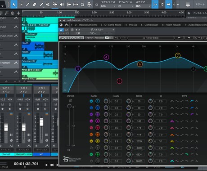207x171 pixels.
Task: Solo the vo1 mixer channel
Action: click(x=45, y=104)
